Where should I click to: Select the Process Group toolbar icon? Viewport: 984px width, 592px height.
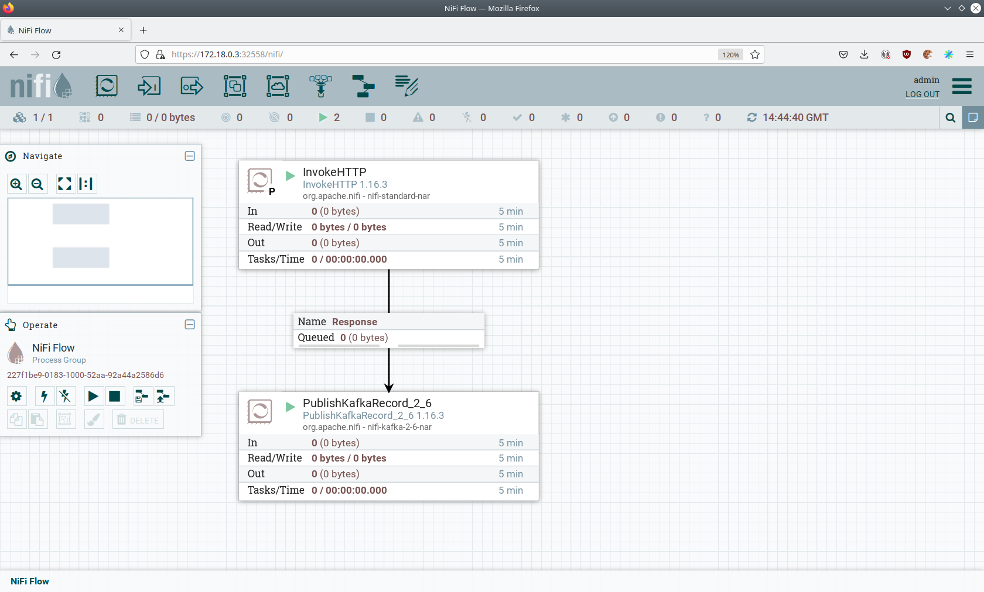pos(235,86)
